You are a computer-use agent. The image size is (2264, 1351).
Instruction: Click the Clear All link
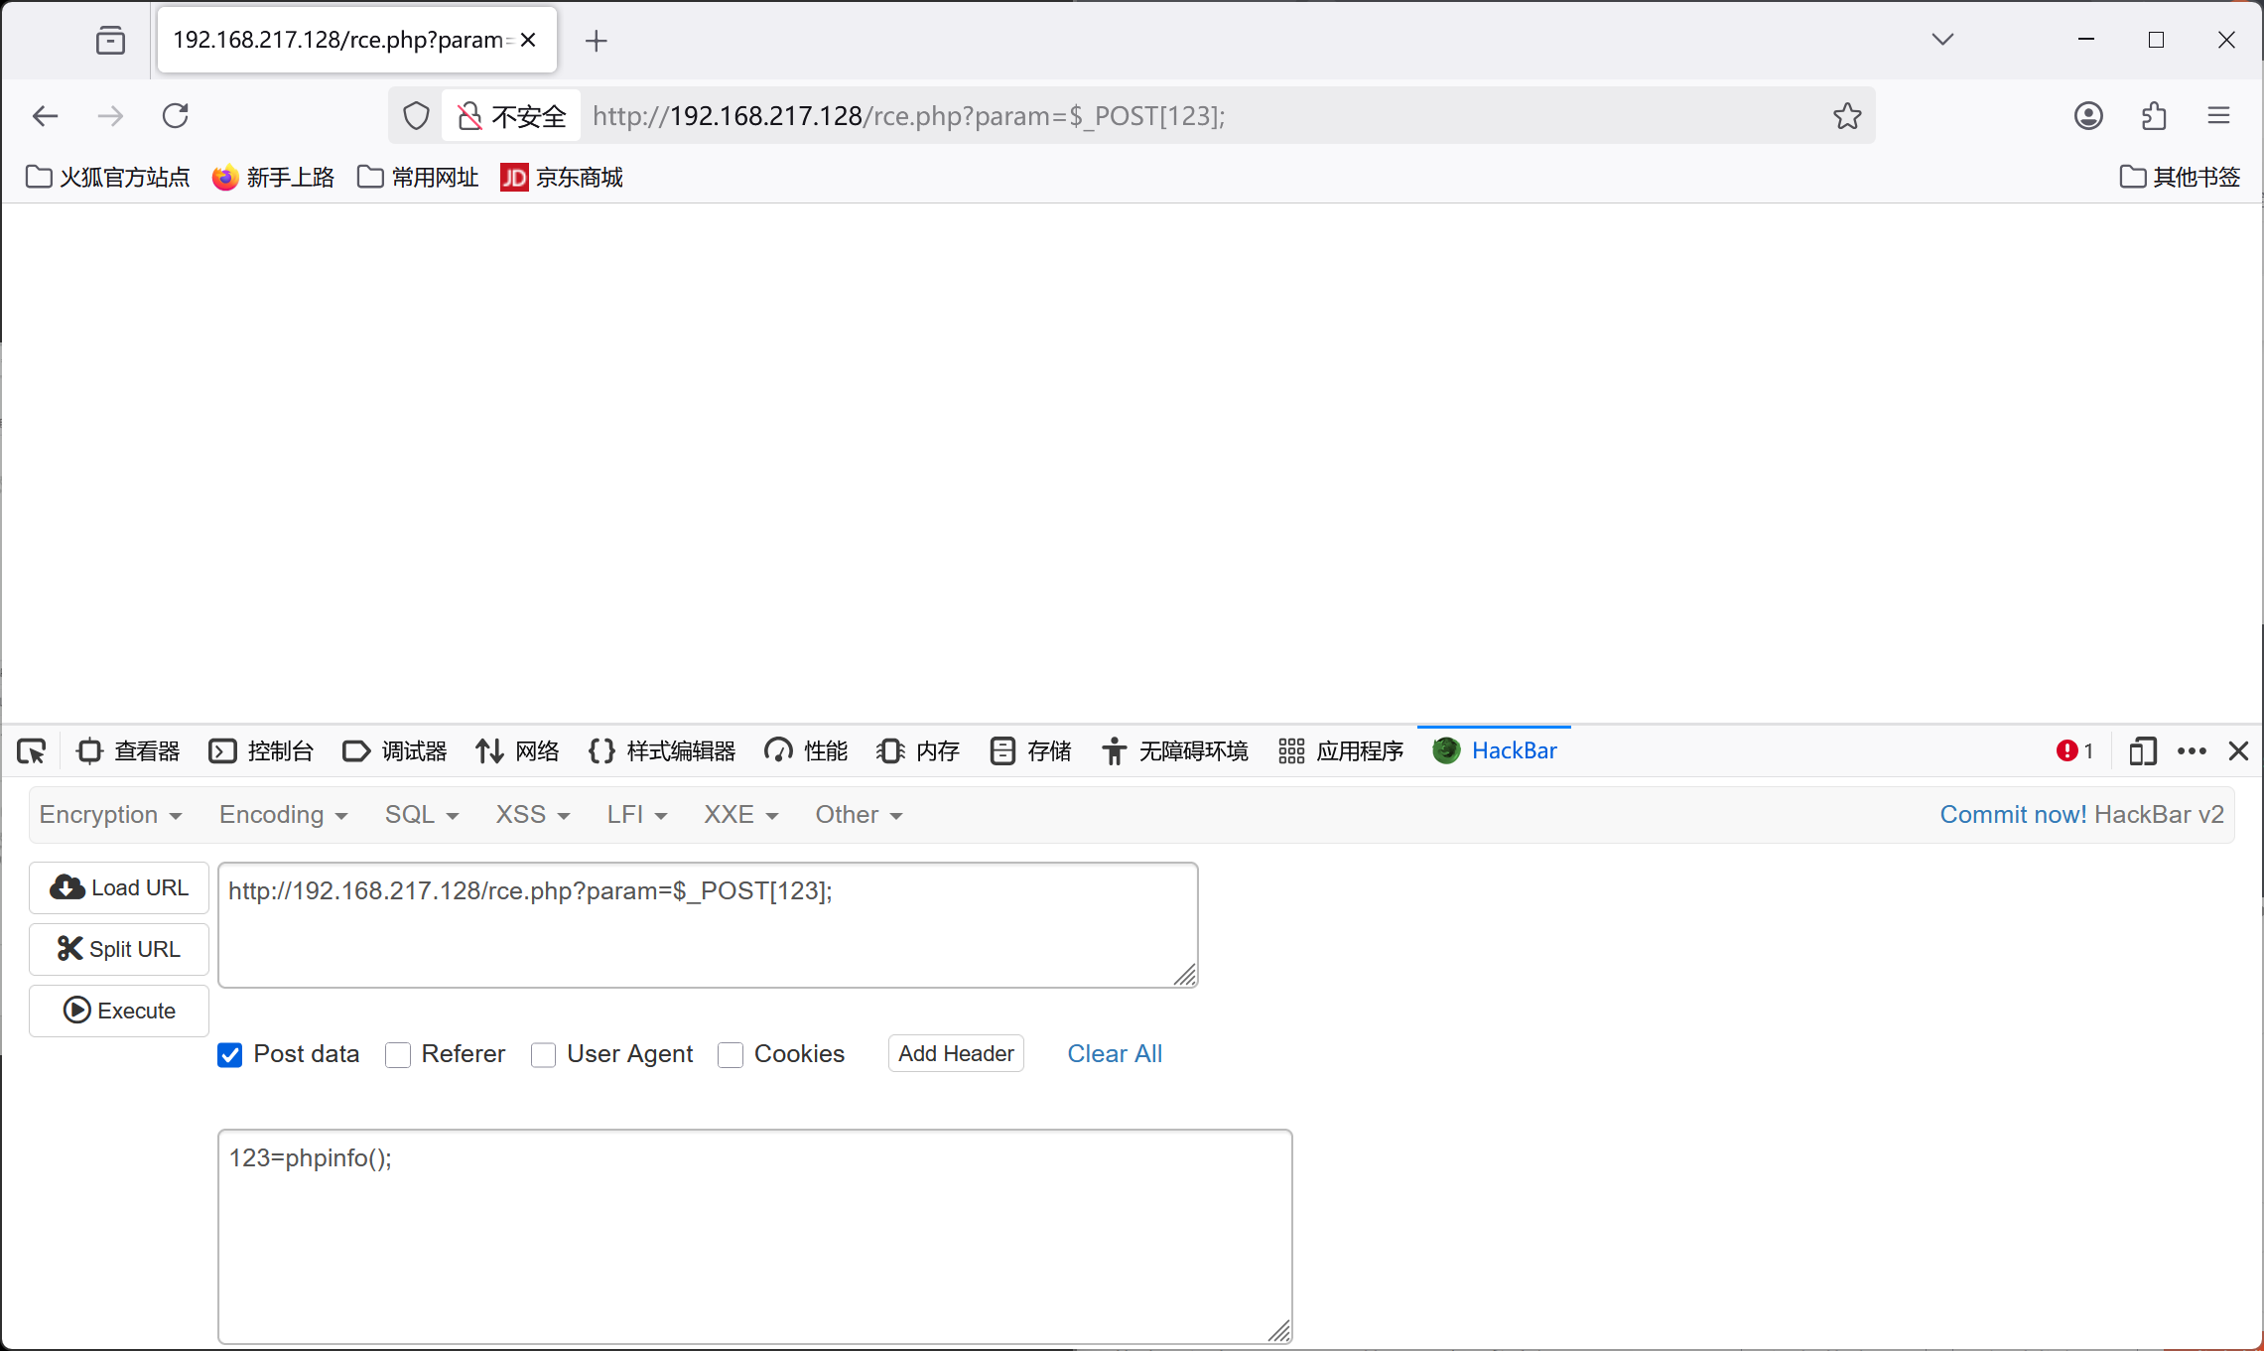click(1114, 1054)
